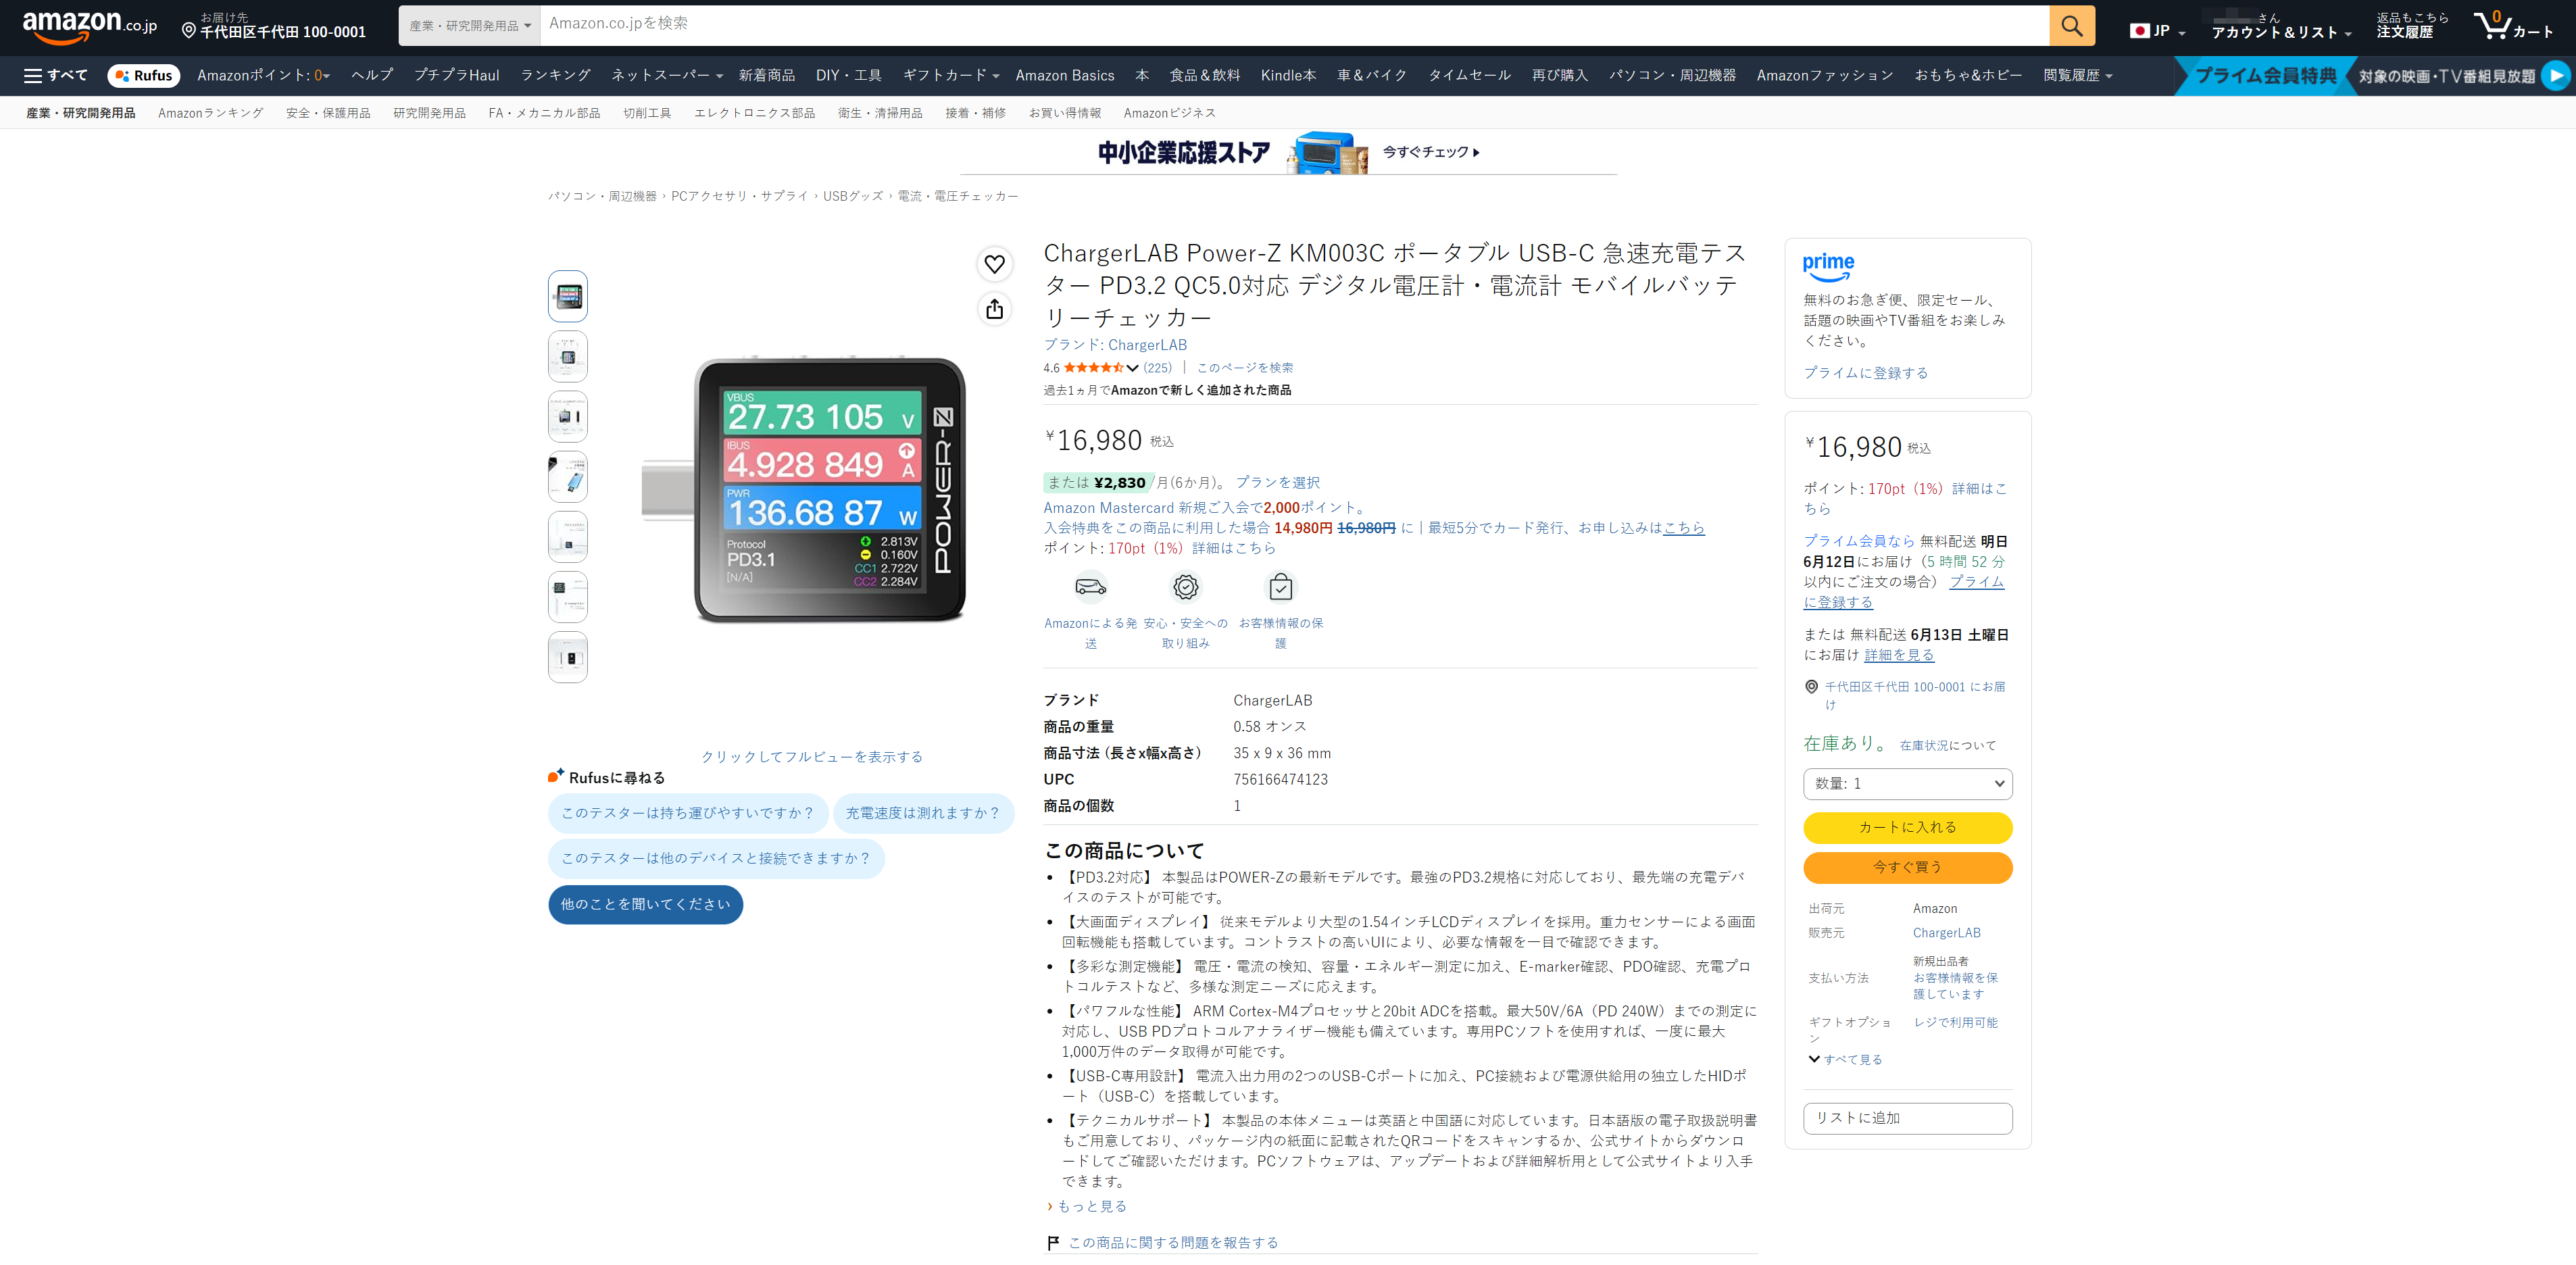Image resolution: width=2576 pixels, height=1265 pixels.
Task: Open the search category dropdown 産業・研究開発用品
Action: (x=469, y=26)
